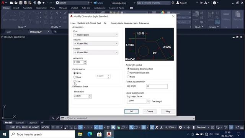Expand the Groups panel dropdown
Screen dimensions: 245x138
tap(214, 27)
